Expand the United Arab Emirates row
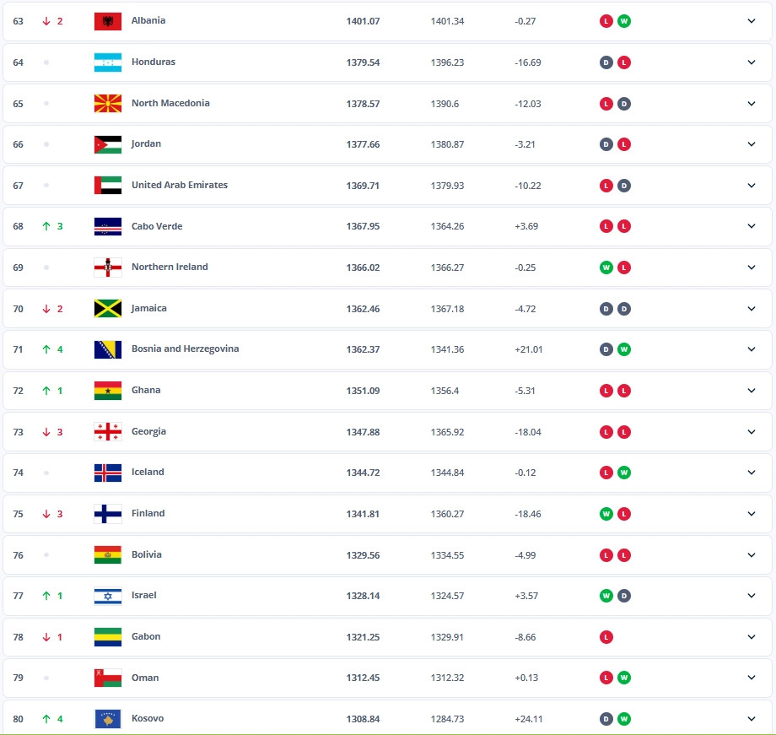This screenshot has width=776, height=735. [x=751, y=186]
